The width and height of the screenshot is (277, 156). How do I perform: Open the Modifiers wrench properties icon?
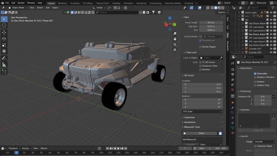[x=232, y=107]
